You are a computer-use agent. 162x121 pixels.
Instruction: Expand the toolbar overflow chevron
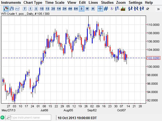[x=158, y=9]
